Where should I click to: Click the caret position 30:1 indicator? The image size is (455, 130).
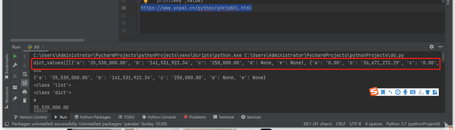(x=318, y=124)
